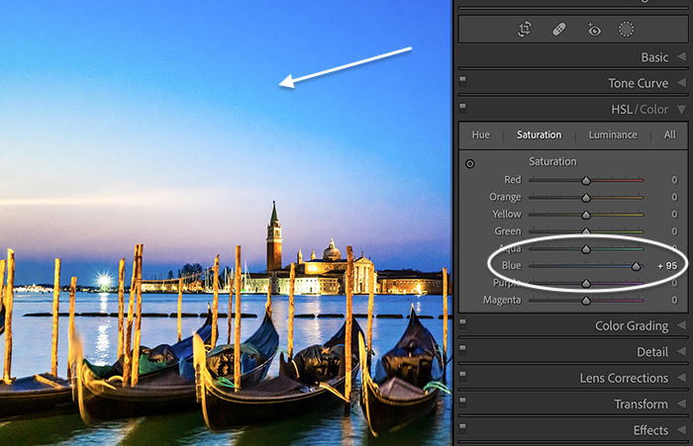693x446 pixels.
Task: Select the Healing brush tool
Action: point(559,30)
